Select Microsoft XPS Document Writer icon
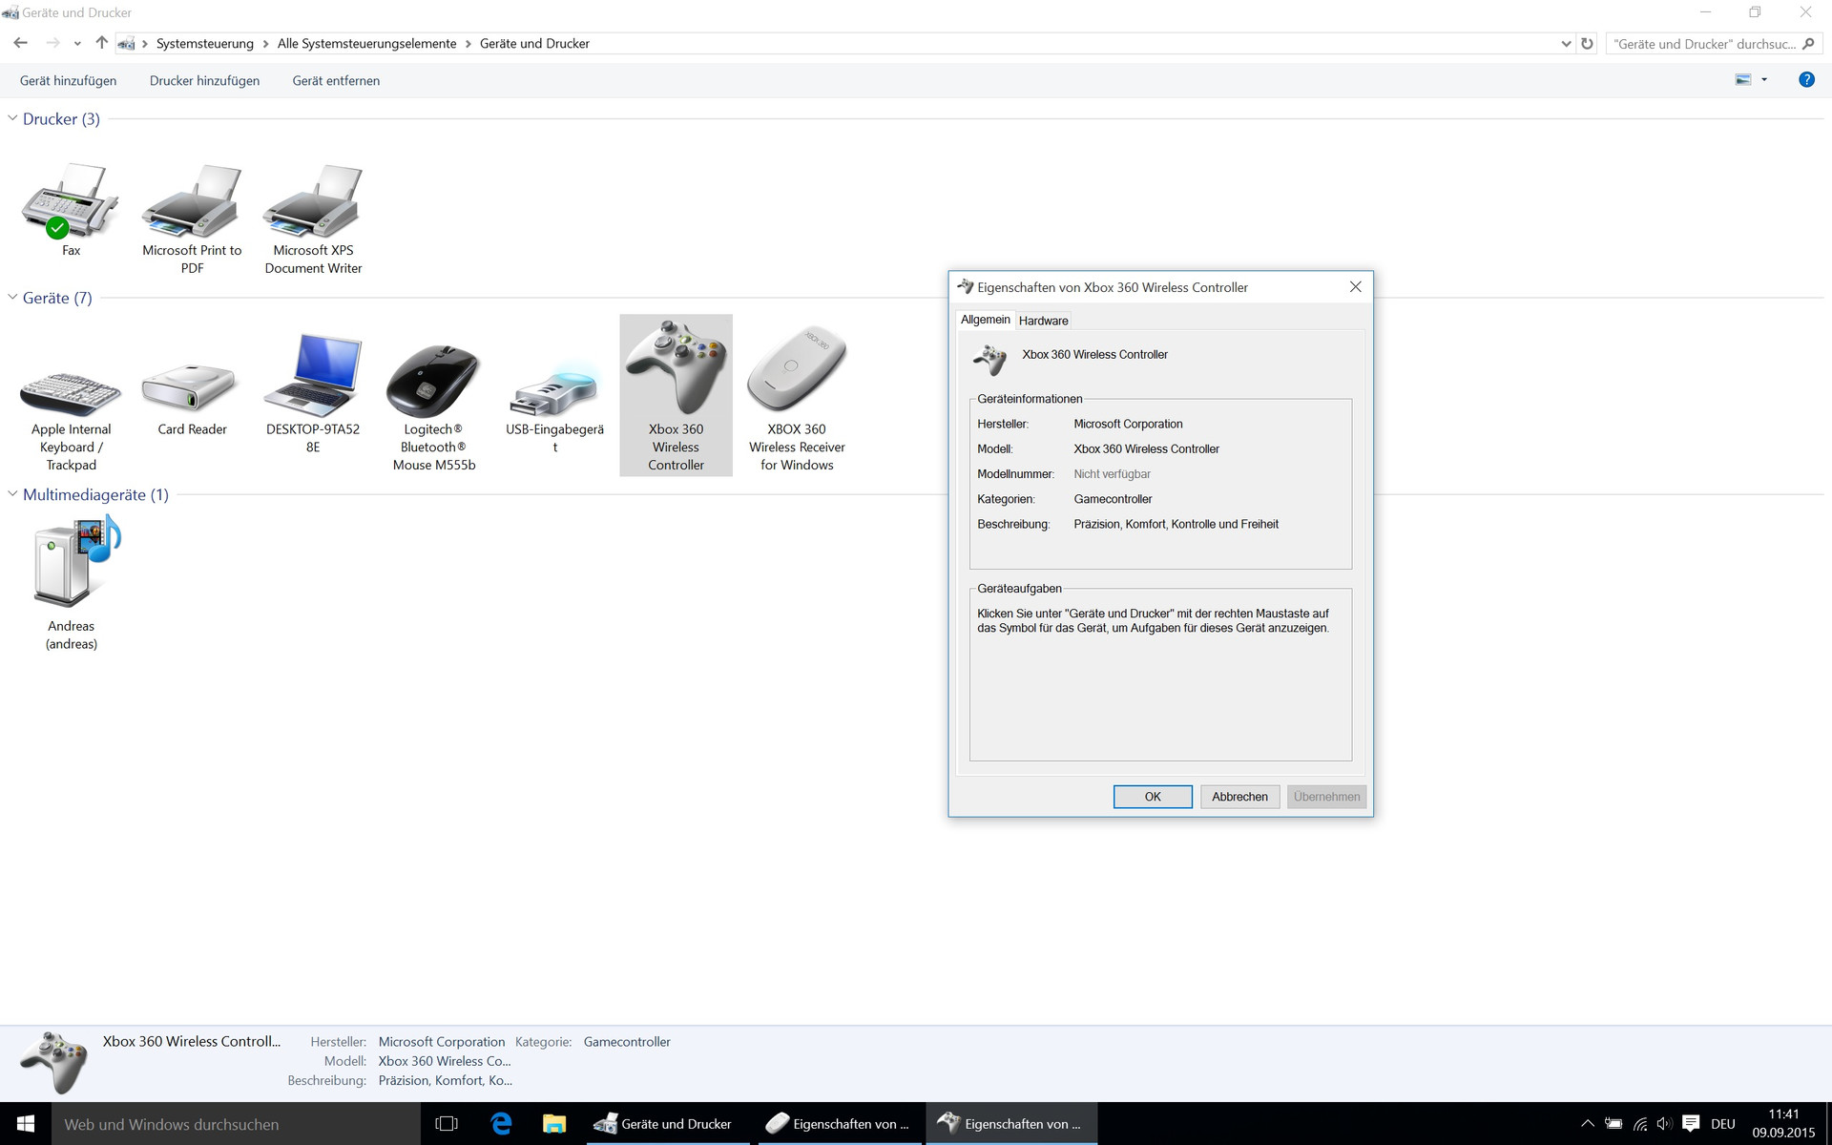This screenshot has width=1832, height=1145. click(313, 202)
